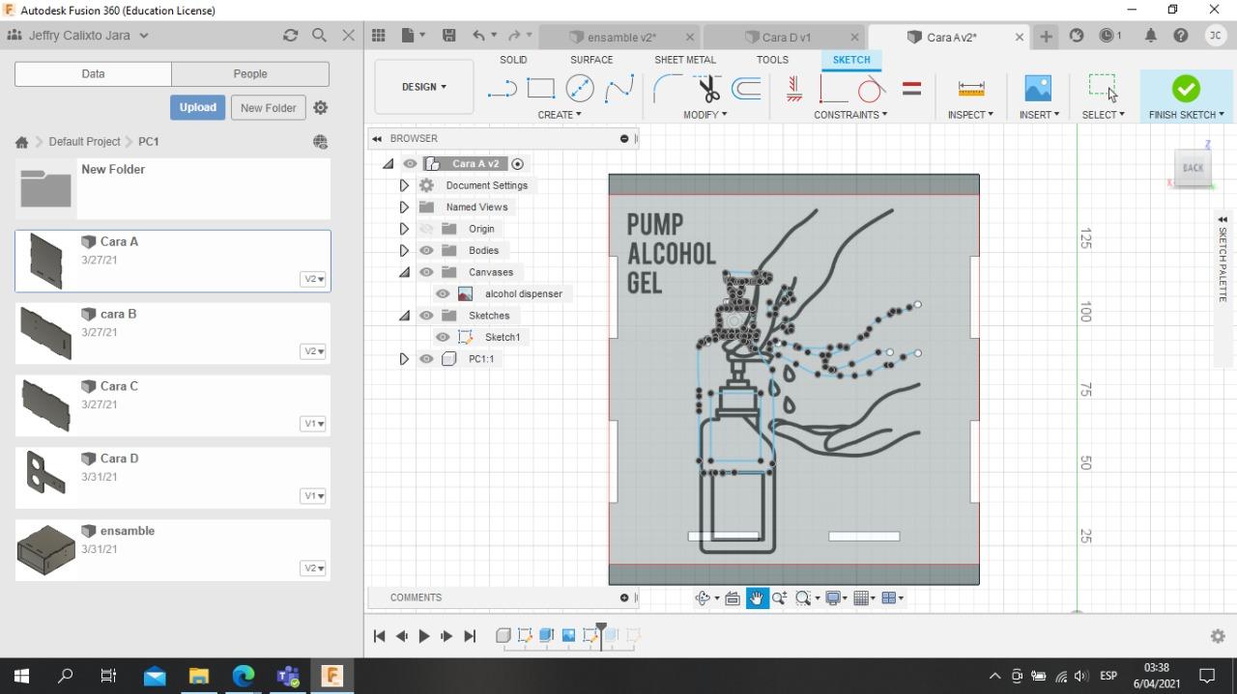Select the Line sketch tool

[503, 89]
